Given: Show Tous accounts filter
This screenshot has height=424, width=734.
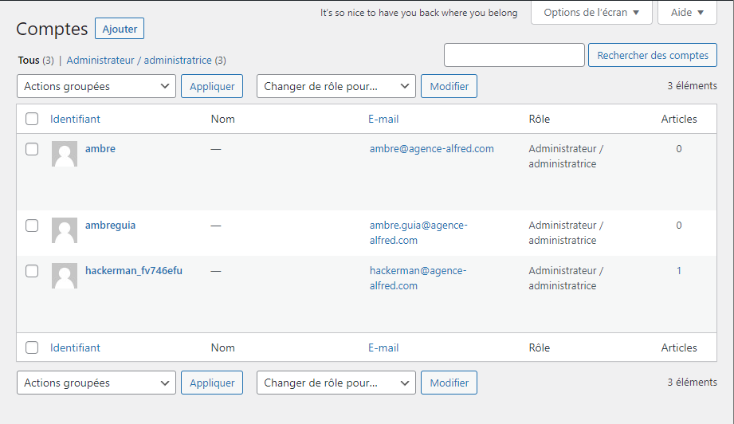Looking at the screenshot, I should [x=29, y=61].
